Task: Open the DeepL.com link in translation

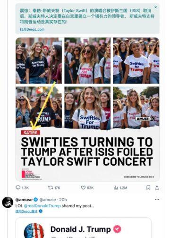Action: pyautogui.click(x=32, y=29)
